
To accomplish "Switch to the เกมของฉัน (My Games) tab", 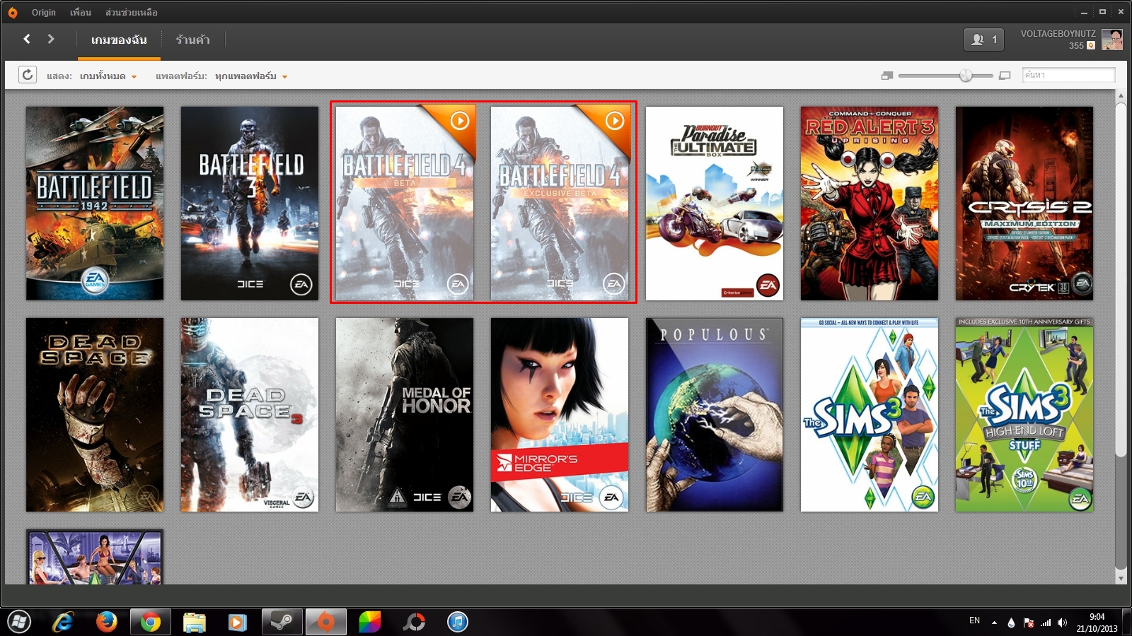I will tap(119, 40).
